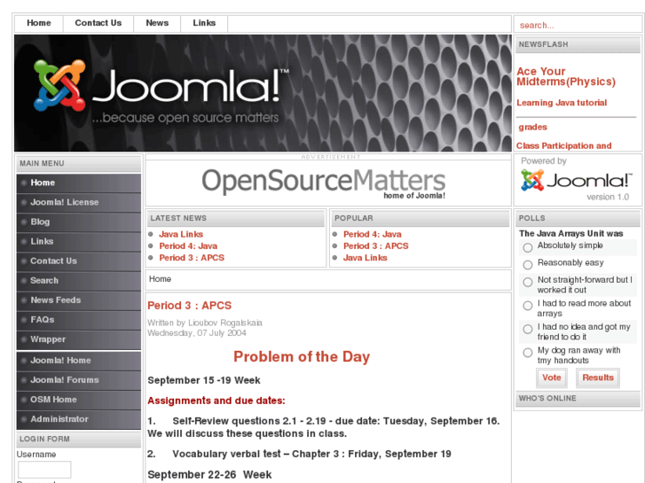This screenshot has width=645, height=483.
Task: Open 'Java Links' under Popular
Action: (x=366, y=258)
